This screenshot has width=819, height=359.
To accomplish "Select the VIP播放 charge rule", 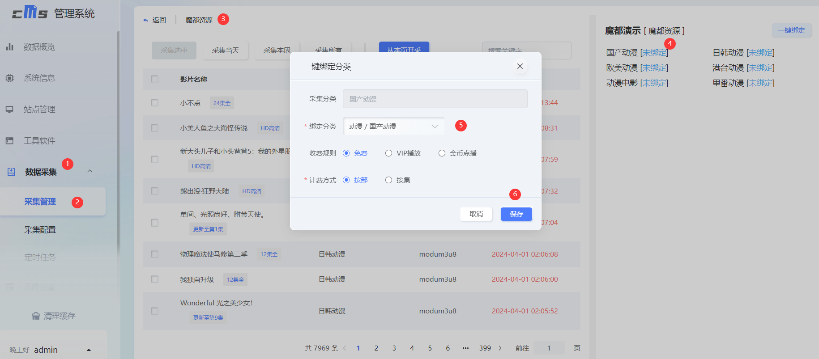I will tap(388, 153).
